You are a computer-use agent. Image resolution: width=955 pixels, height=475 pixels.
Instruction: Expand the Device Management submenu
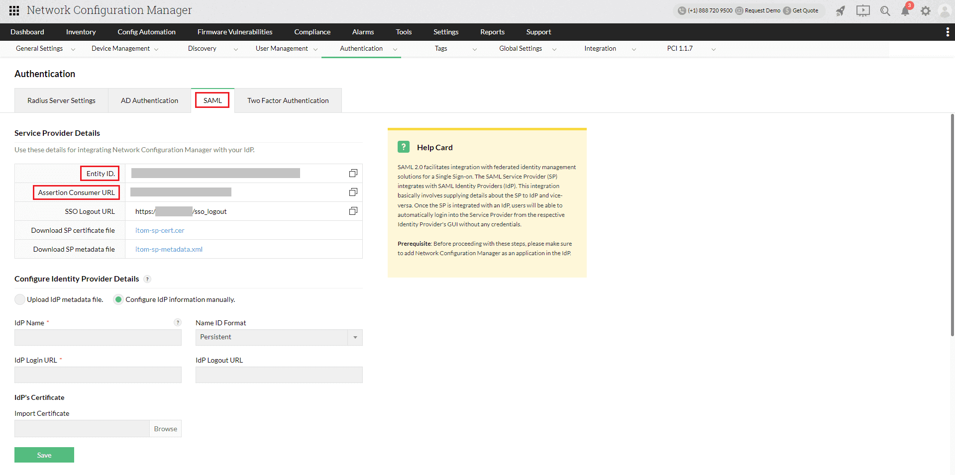pos(156,49)
